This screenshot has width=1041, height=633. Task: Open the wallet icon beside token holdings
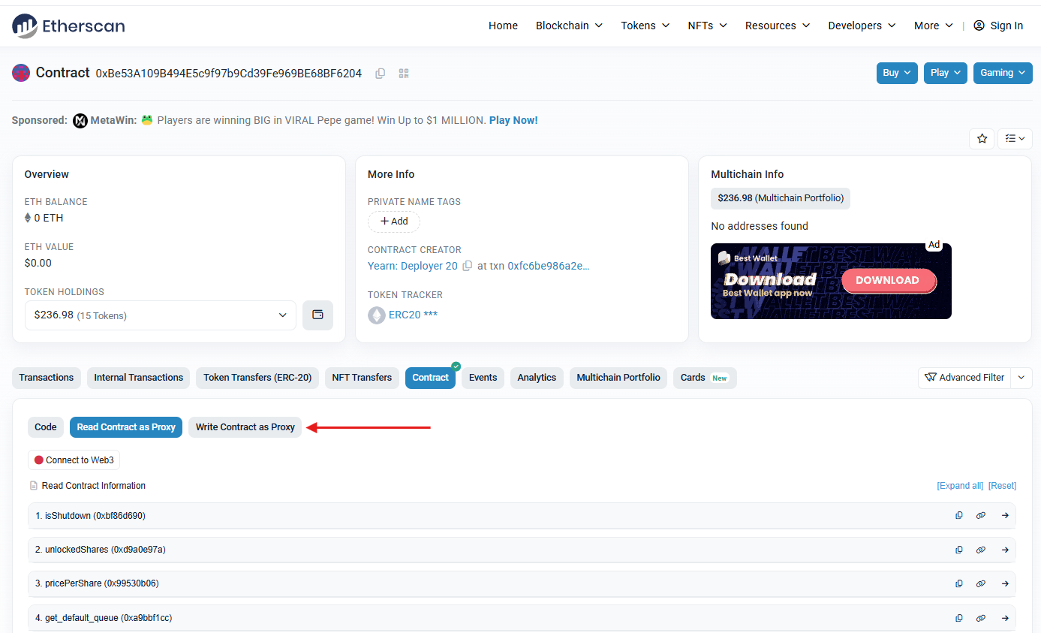point(317,315)
